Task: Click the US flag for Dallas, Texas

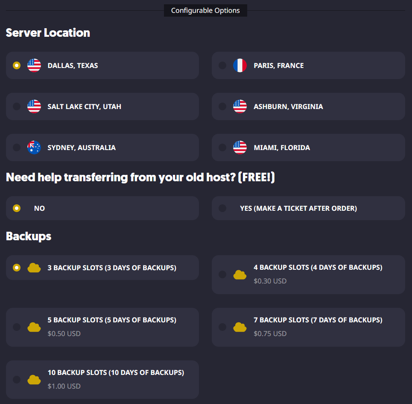Action: [34, 65]
